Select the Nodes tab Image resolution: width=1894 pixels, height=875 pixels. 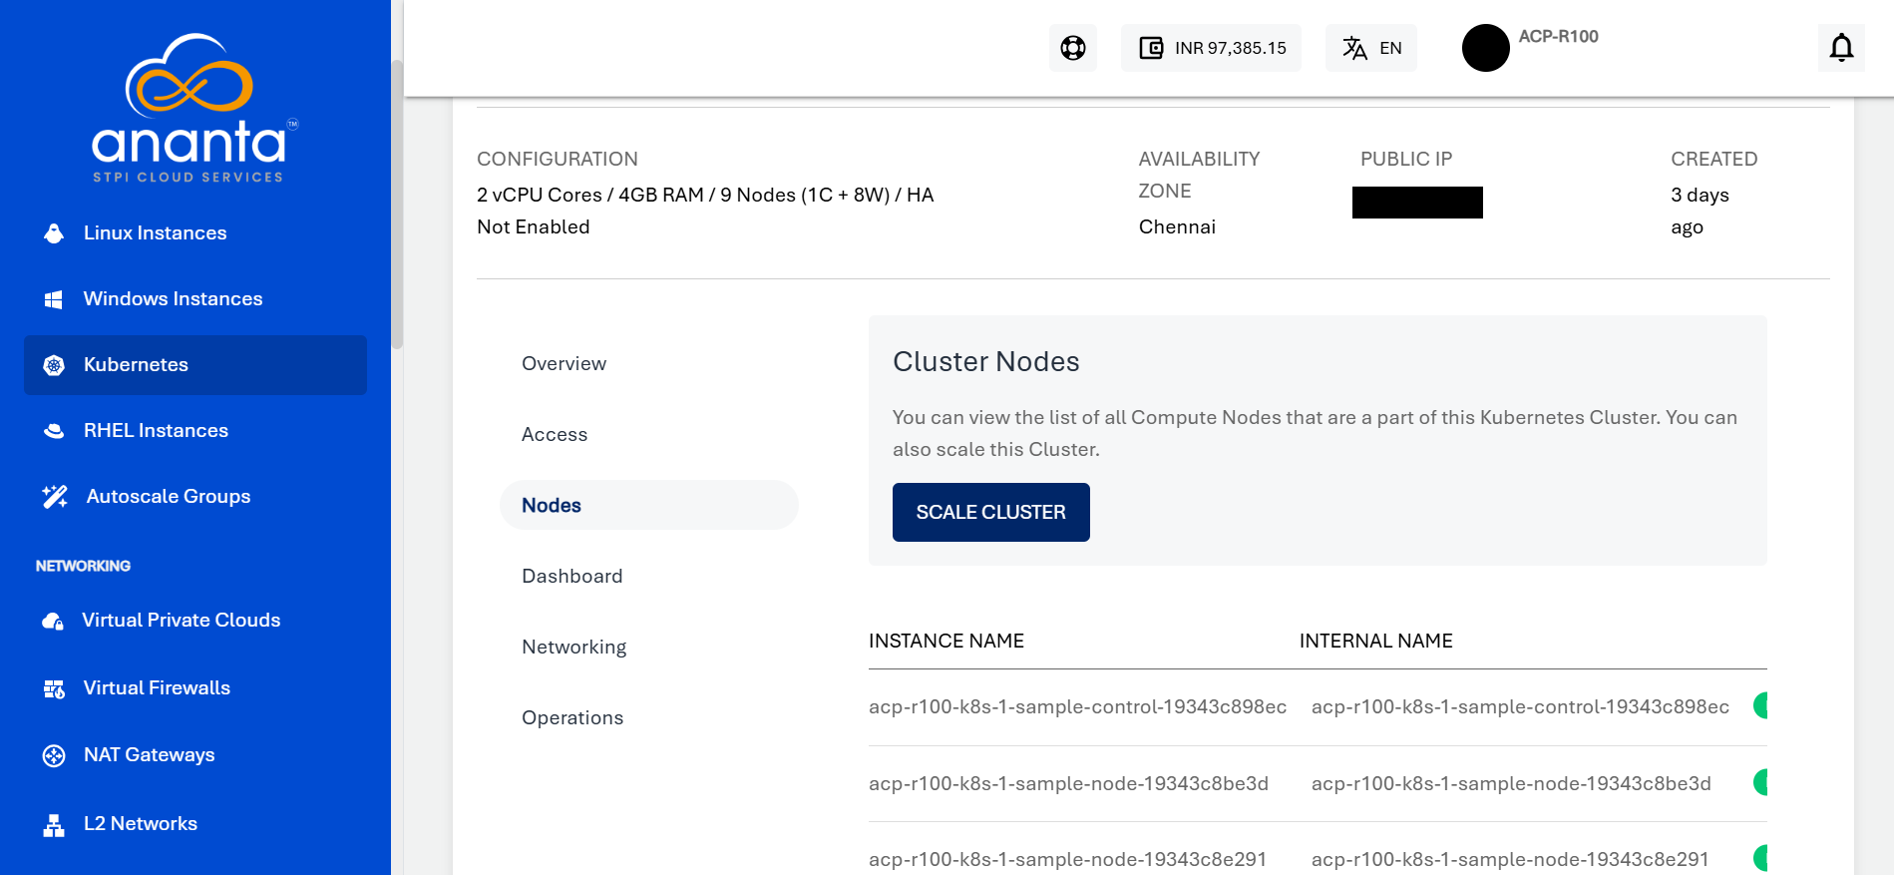pos(649,505)
